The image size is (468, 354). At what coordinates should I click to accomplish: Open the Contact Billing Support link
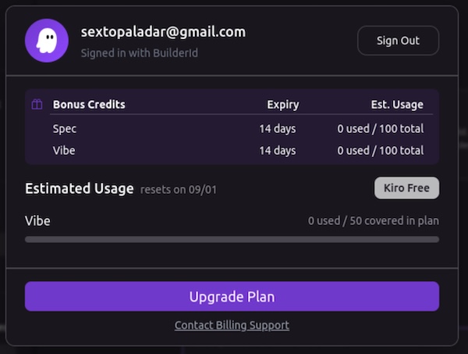[232, 325]
